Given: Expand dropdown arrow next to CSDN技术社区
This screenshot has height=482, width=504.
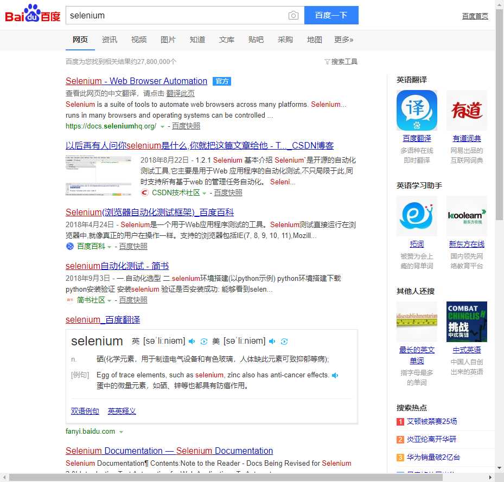Looking at the screenshot, I should pos(205,193).
